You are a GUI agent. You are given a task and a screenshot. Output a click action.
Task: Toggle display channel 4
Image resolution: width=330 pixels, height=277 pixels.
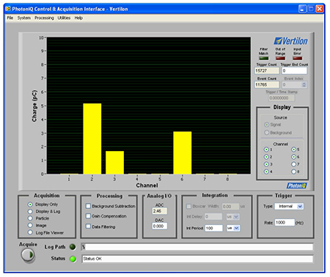pos(266,171)
